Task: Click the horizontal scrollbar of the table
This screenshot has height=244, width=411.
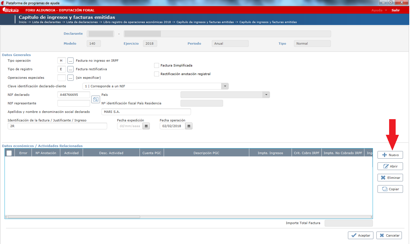Action: [74, 217]
